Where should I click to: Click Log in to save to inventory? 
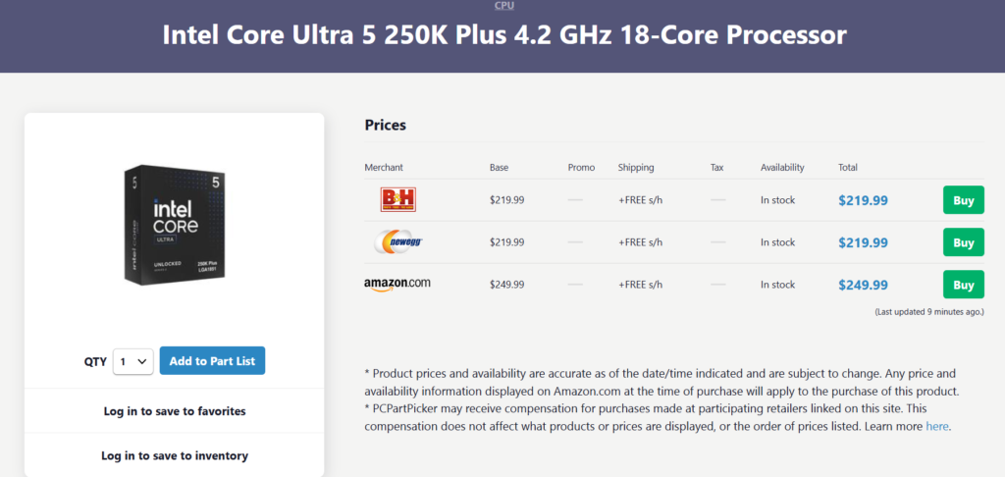tap(175, 455)
